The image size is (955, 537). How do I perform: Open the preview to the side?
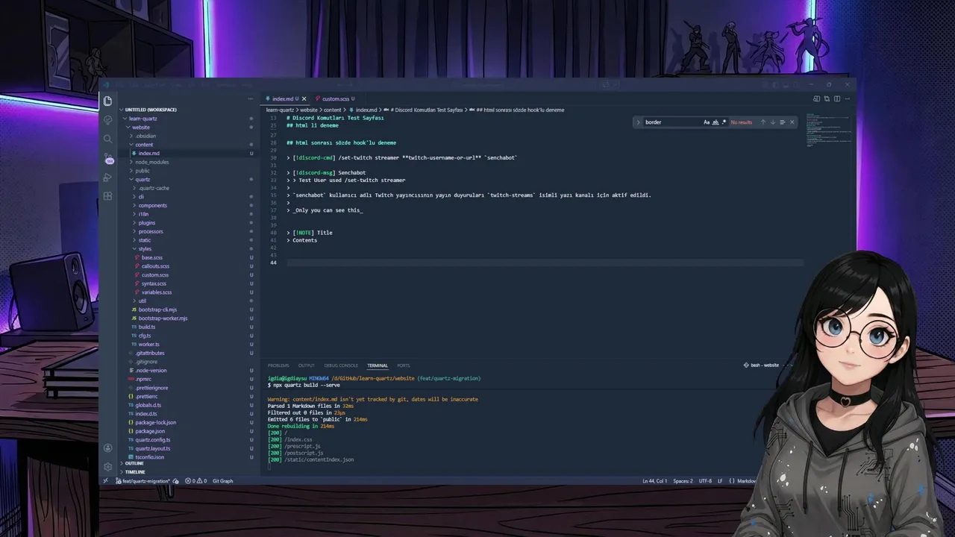(x=817, y=98)
